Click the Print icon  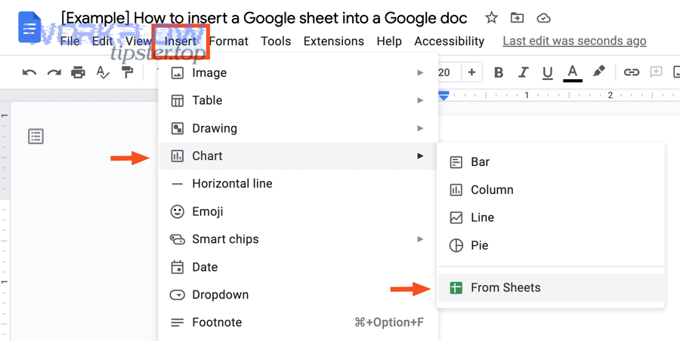tap(78, 72)
